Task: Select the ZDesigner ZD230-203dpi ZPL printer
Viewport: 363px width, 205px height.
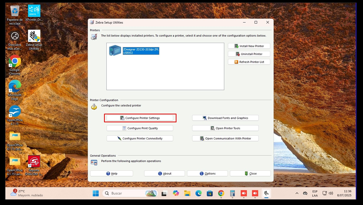Action: pos(140,51)
